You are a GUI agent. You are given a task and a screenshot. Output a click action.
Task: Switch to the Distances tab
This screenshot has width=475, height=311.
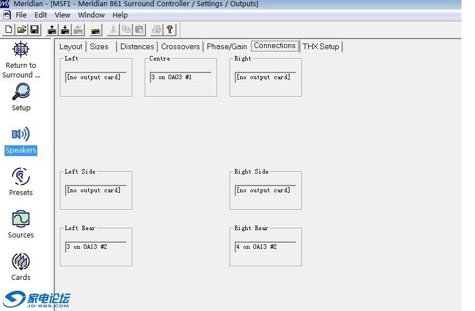(x=137, y=46)
